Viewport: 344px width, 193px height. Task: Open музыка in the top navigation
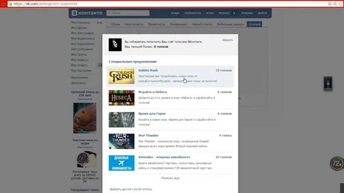tap(224, 13)
